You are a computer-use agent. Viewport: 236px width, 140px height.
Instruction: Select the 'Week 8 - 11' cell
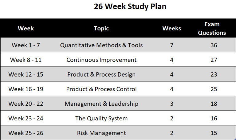point(26,60)
